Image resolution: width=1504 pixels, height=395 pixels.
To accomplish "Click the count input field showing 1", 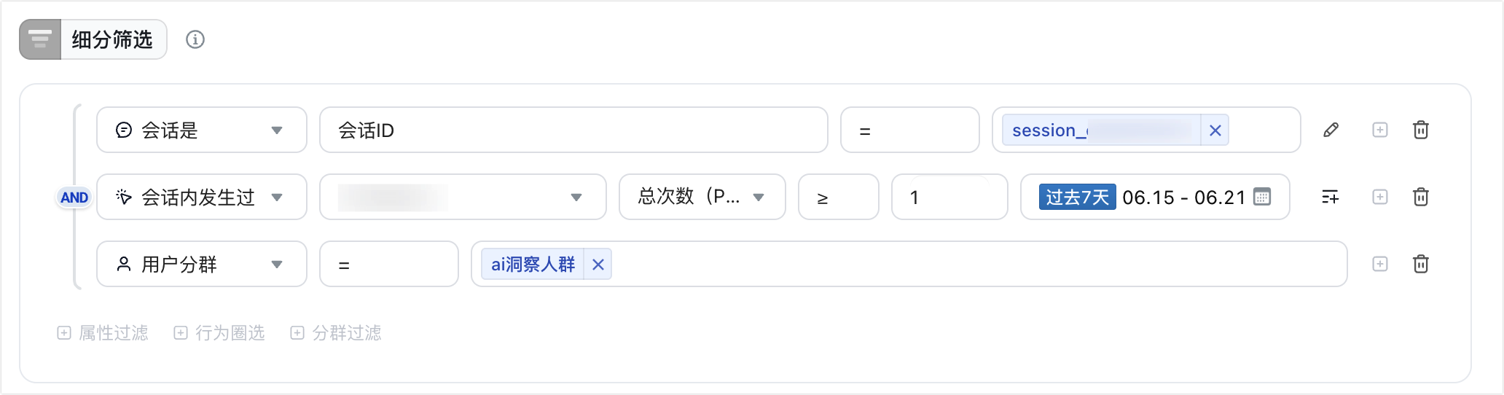I will [949, 197].
